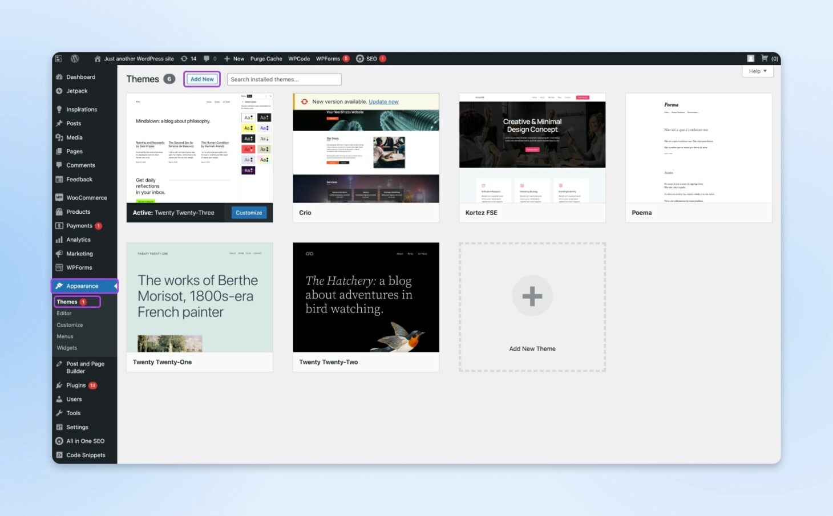Click the Add New themes button
This screenshot has width=833, height=516.
coord(202,79)
